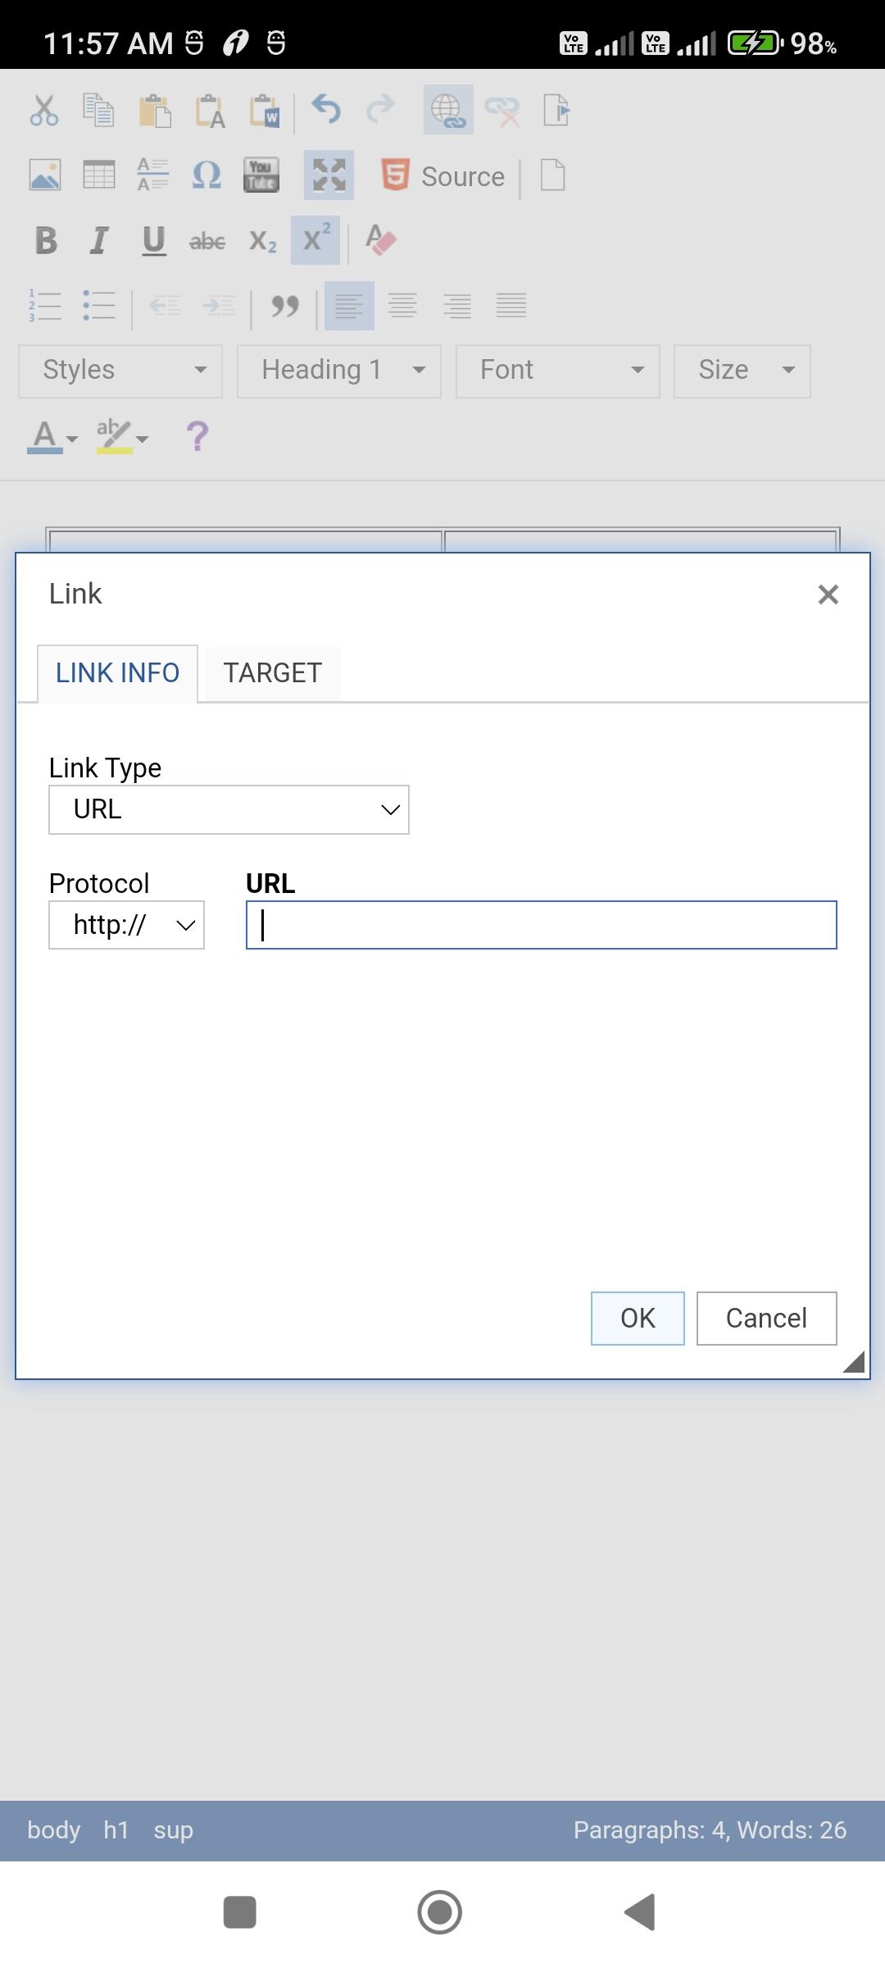Click the Cut scissors icon
This screenshot has width=885, height=1968.
coord(44,109)
